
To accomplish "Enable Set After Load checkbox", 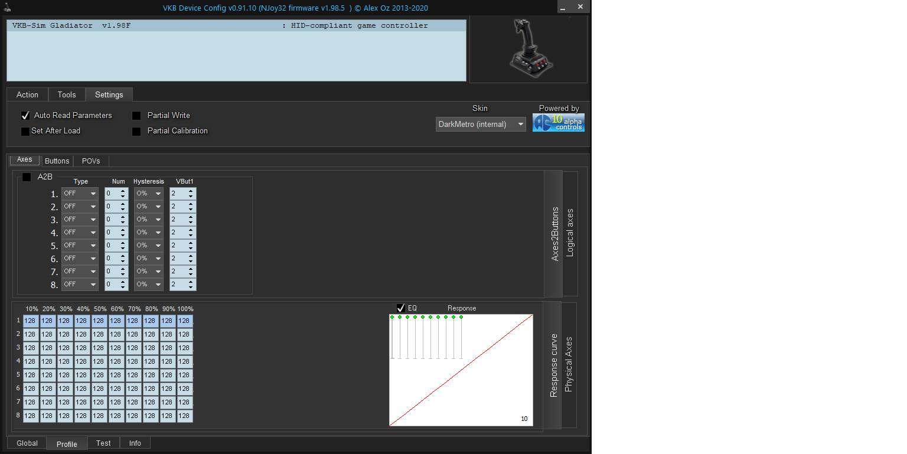I will 25,131.
